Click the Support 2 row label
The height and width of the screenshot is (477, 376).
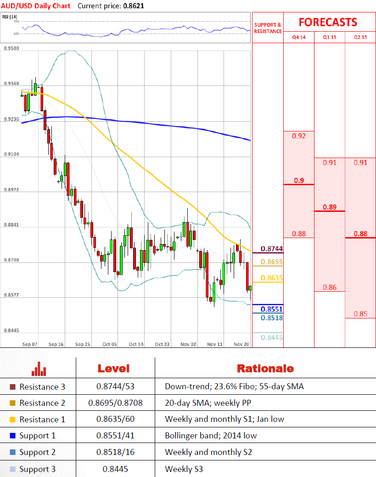[37, 452]
